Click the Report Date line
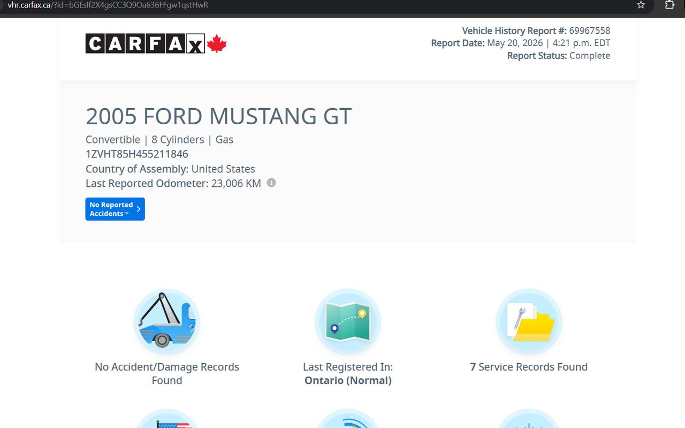Screen dimensions: 685x428 pos(521,43)
